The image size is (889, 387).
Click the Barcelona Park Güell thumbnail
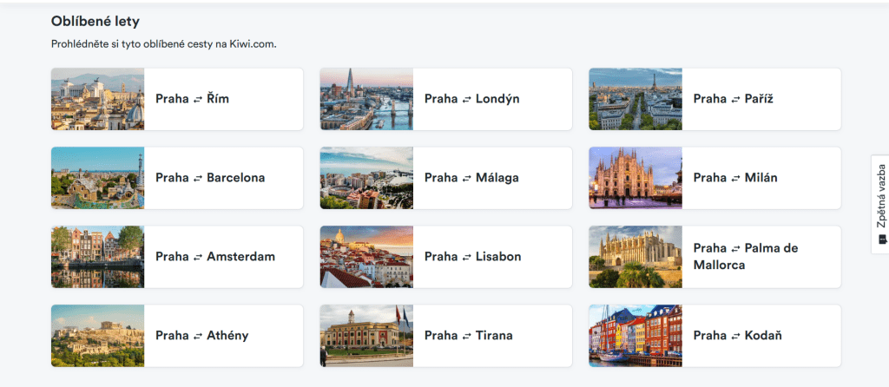coord(97,178)
